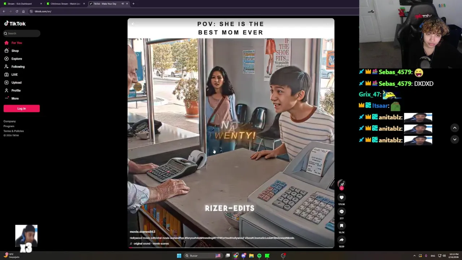Close the Stream - Kick Dashboard tab
The height and width of the screenshot is (260, 462).
41,4
